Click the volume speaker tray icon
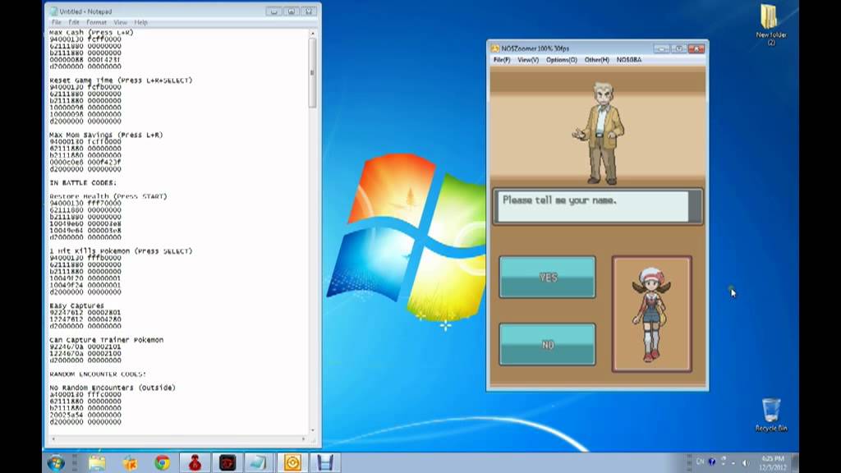The image size is (841, 473). [x=746, y=462]
